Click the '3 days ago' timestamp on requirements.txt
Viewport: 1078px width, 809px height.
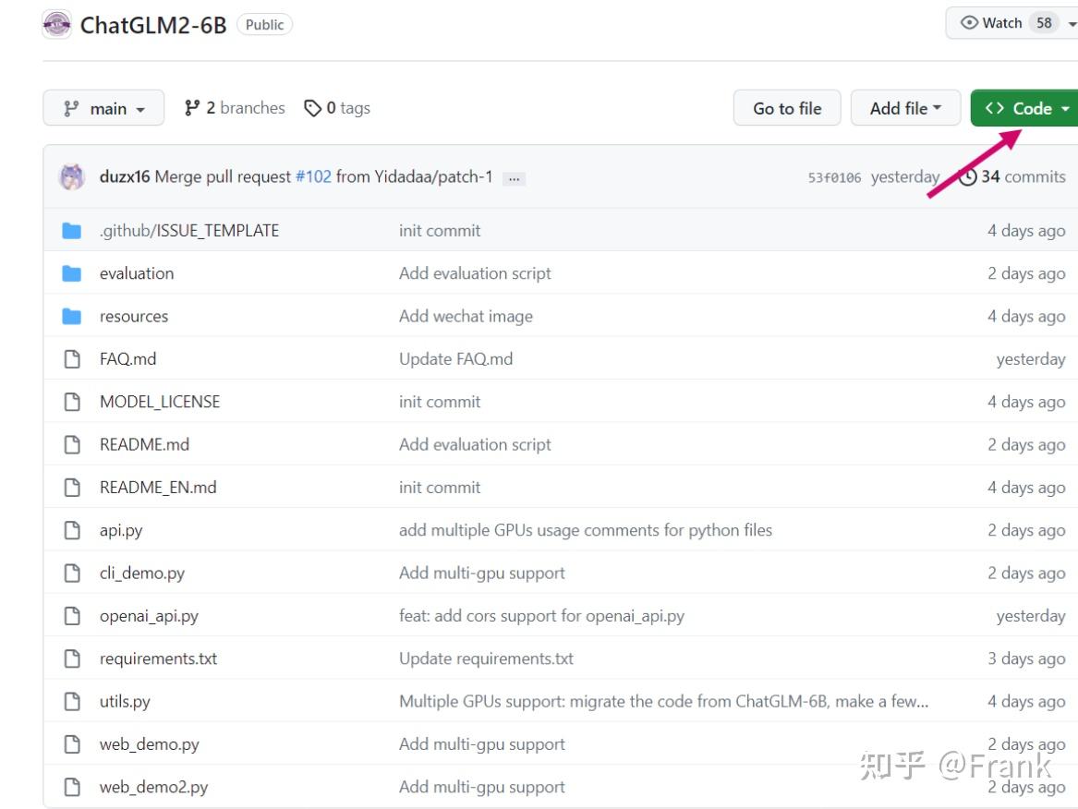1026,658
